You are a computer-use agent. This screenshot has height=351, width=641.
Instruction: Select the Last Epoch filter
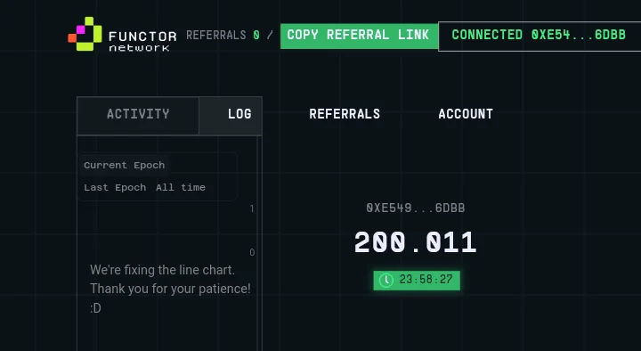point(115,187)
